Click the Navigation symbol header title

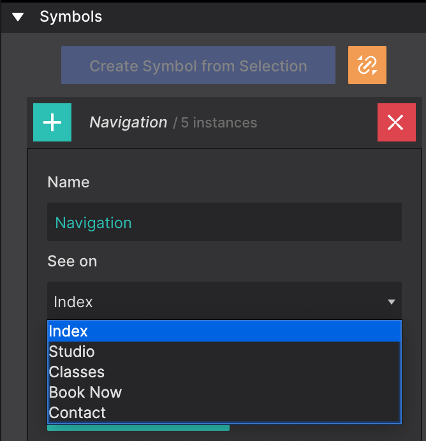pos(128,122)
